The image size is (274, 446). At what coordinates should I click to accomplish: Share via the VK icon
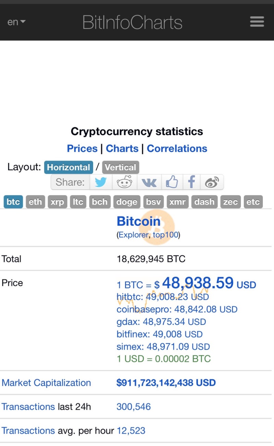[x=149, y=182]
